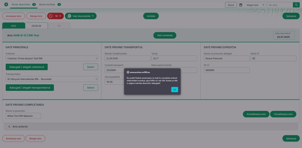The image size is (302, 148).
Task: Click the Vizualizeaza aviz button
Action: click(x=283, y=114)
